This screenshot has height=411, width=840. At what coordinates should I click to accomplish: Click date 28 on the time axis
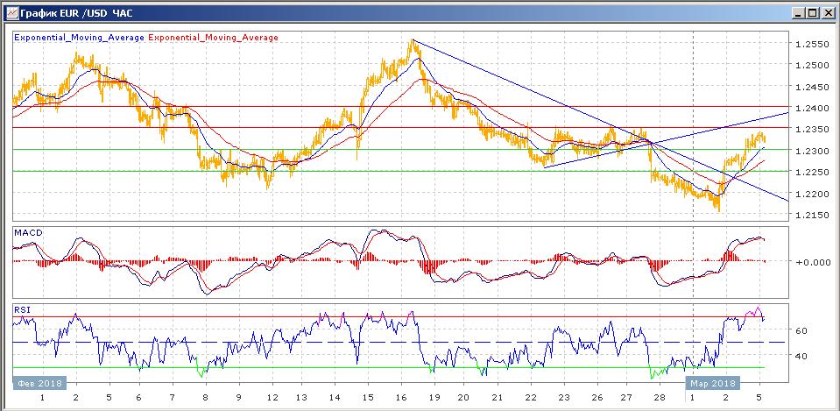click(x=659, y=398)
